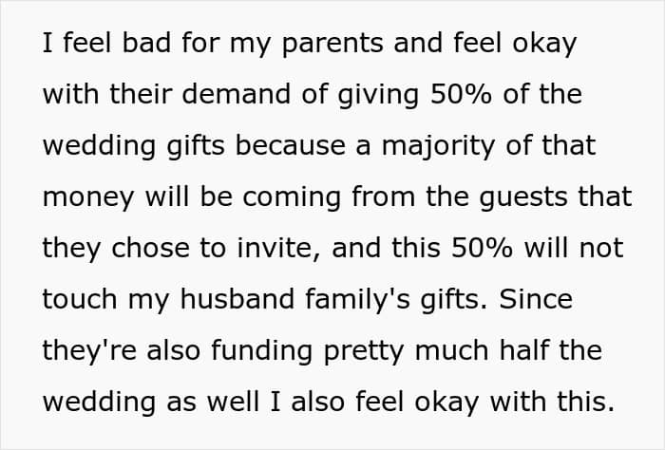Click the word "giving" in the second line

(378, 96)
